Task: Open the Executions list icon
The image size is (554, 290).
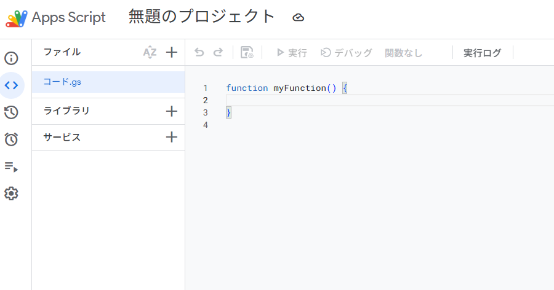Action: pyautogui.click(x=11, y=167)
